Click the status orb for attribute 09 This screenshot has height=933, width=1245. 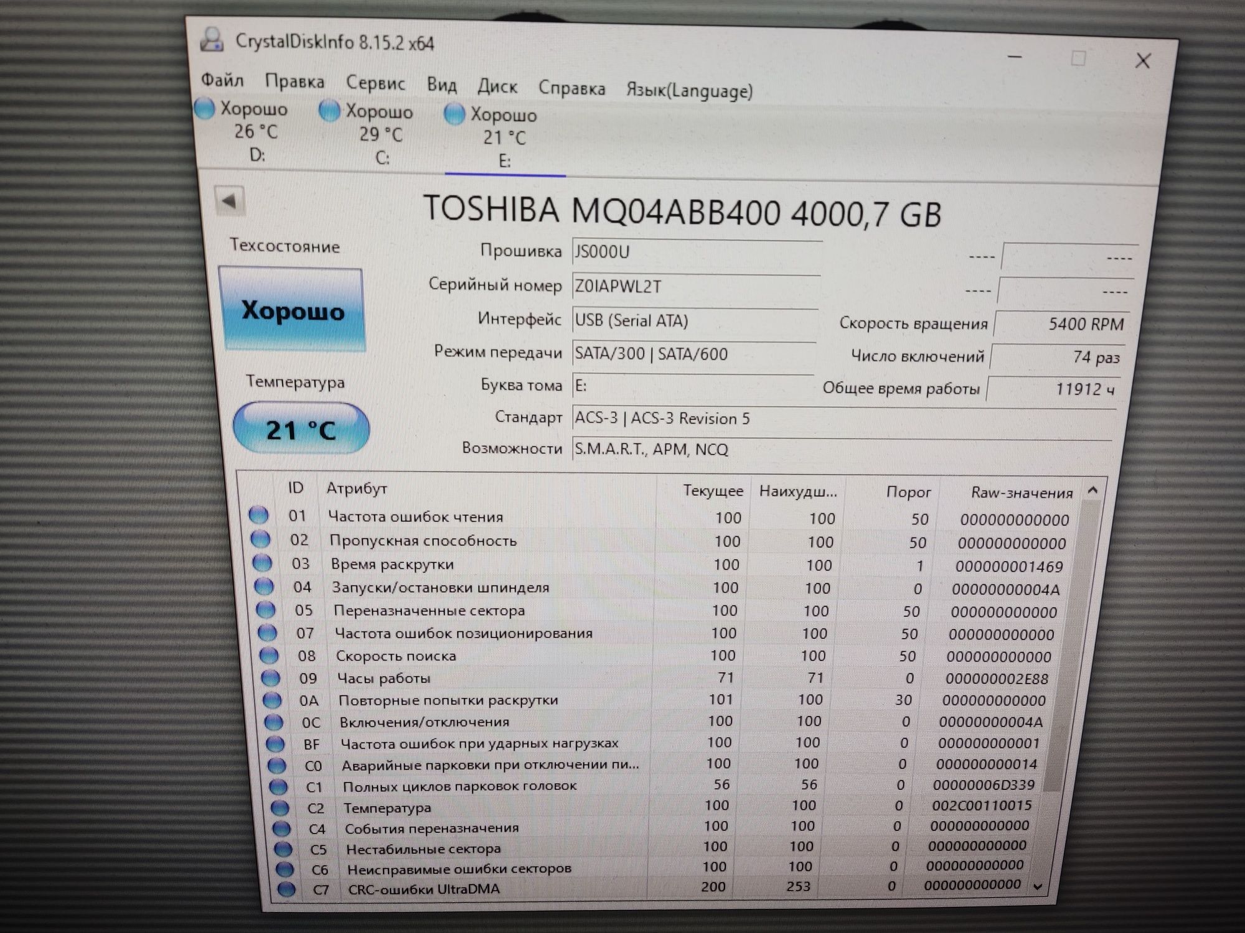[270, 677]
